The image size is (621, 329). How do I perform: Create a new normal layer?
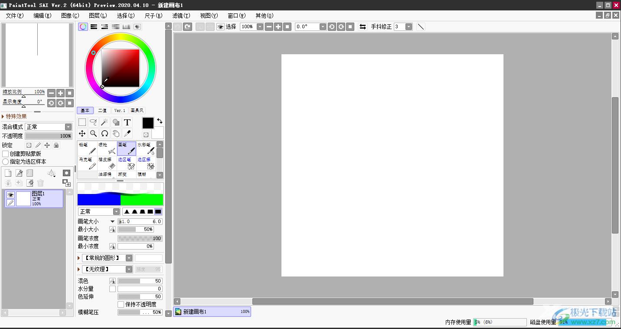(8, 173)
